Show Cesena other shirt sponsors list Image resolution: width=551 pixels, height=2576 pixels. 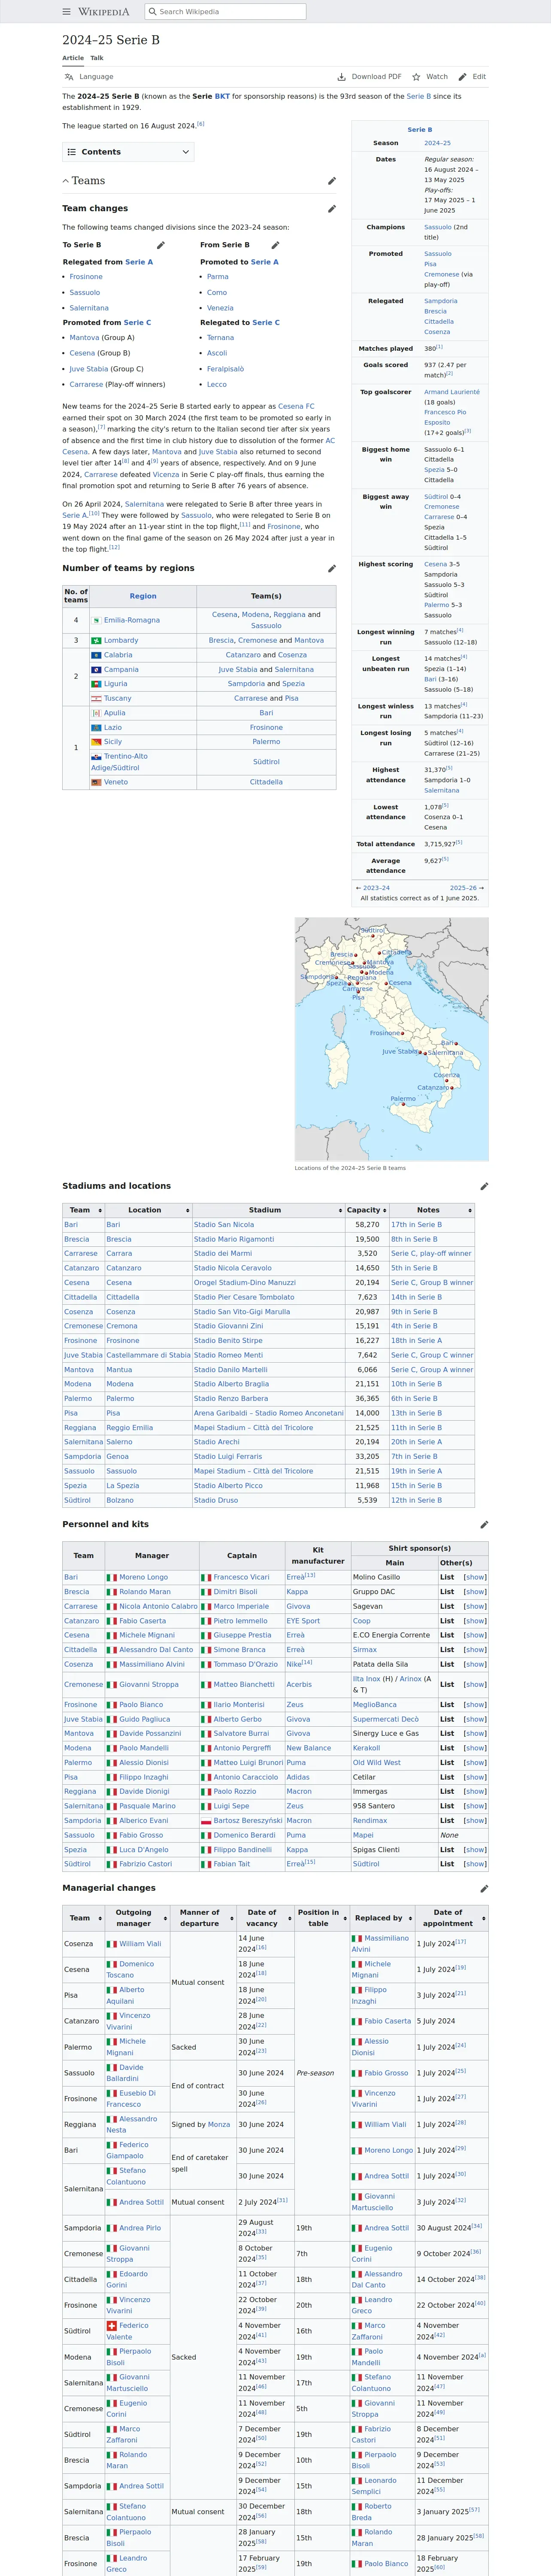tap(475, 1635)
